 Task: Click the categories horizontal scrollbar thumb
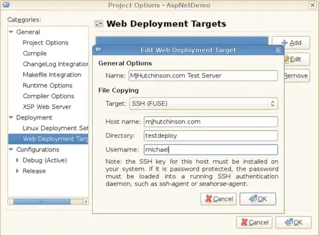(x=42, y=202)
